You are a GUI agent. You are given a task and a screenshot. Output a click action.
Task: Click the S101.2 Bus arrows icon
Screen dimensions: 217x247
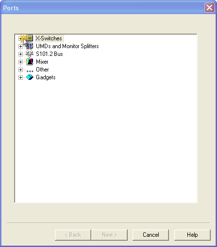[30, 54]
